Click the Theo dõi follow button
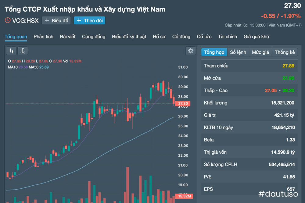Screen dimensions: 305x203 tap(89, 21)
